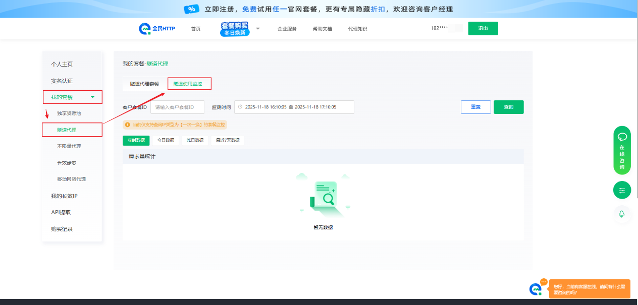Click the 重置 reset button
The image size is (638, 305).
click(x=475, y=107)
